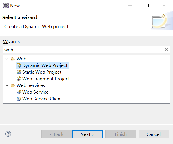Click the Web Fragment Project icon
173x144 pixels.
click(x=19, y=79)
